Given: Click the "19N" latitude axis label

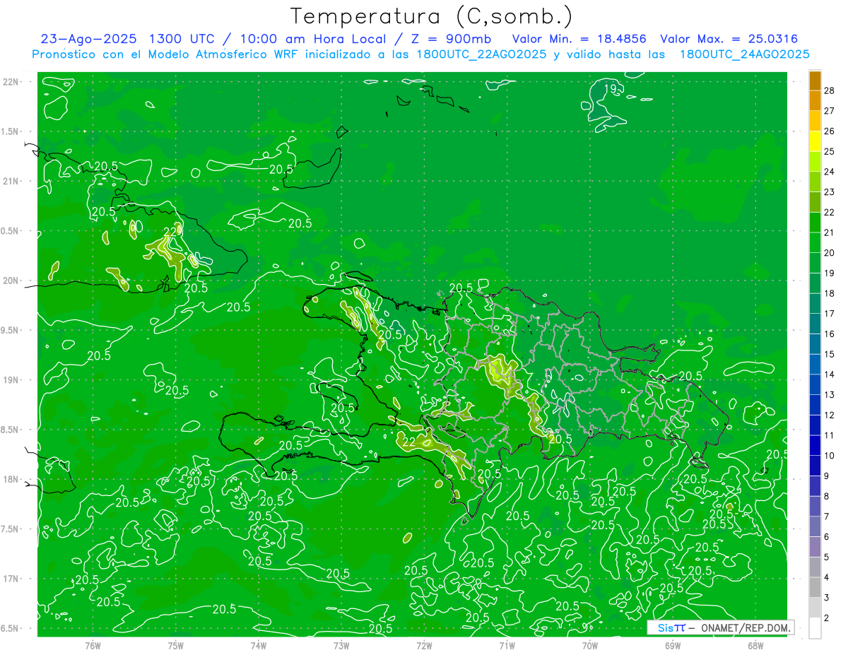Looking at the screenshot, I should (12, 379).
